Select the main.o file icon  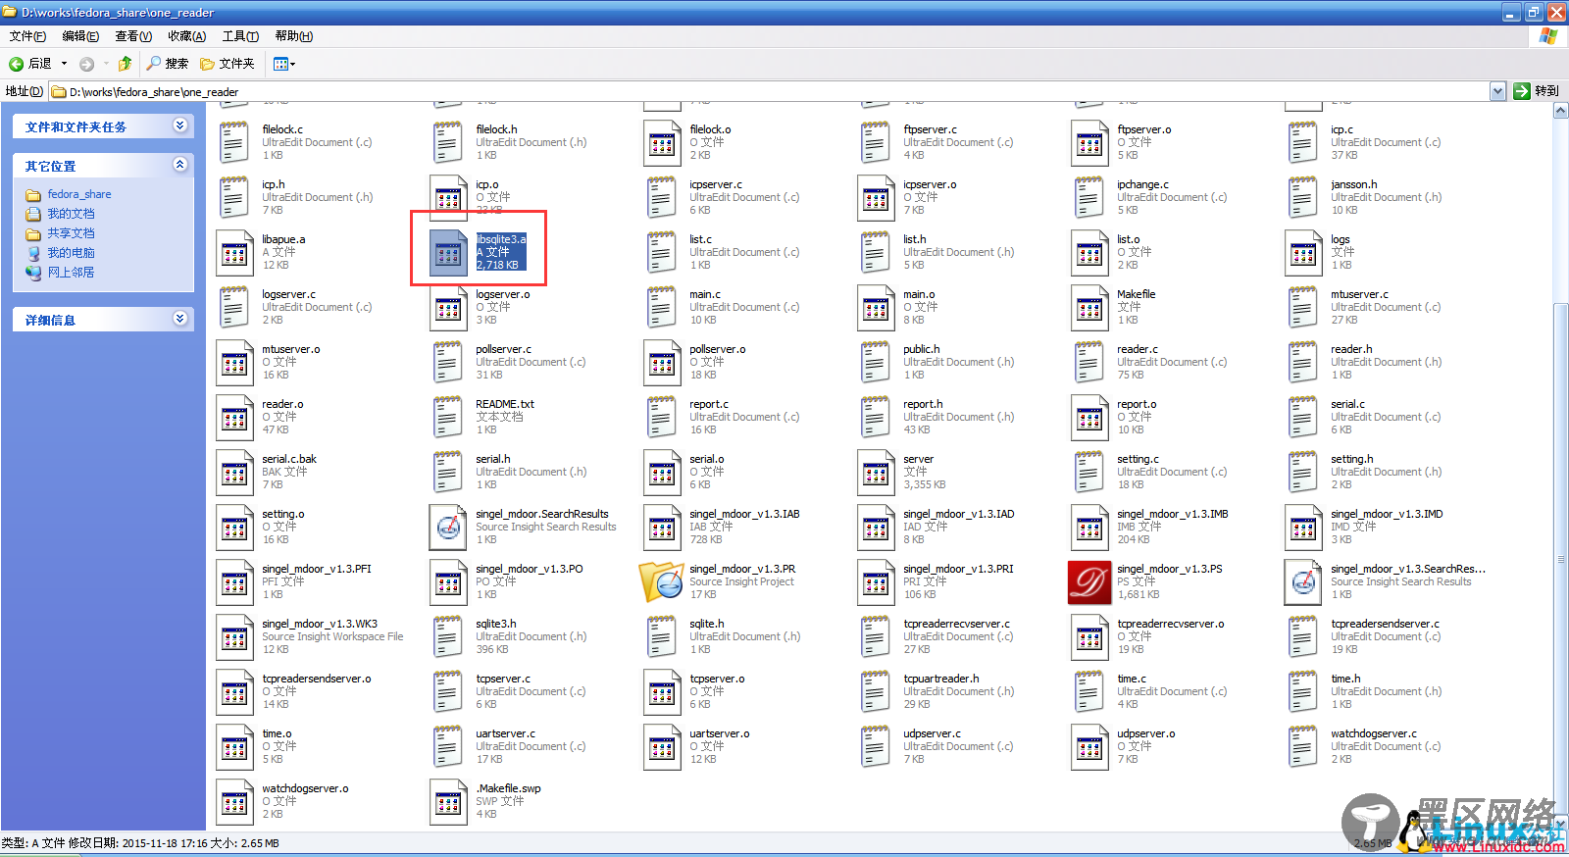(x=876, y=308)
